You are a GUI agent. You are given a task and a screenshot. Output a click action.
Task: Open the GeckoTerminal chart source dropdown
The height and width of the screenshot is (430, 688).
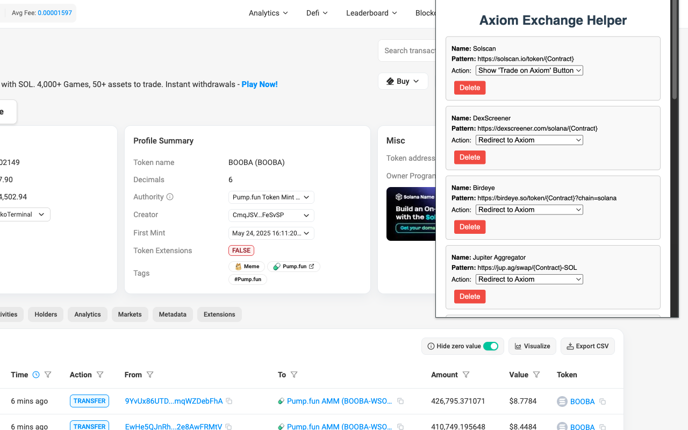[24, 214]
